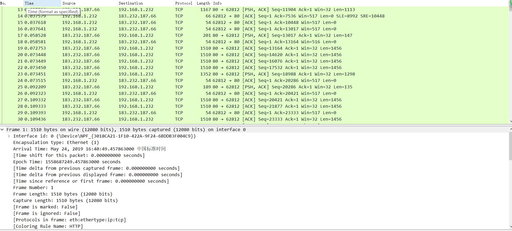Image resolution: width=512 pixels, height=231 pixels.
Task: Click the details pane vertical scrollbar thumb
Action: 510,146
